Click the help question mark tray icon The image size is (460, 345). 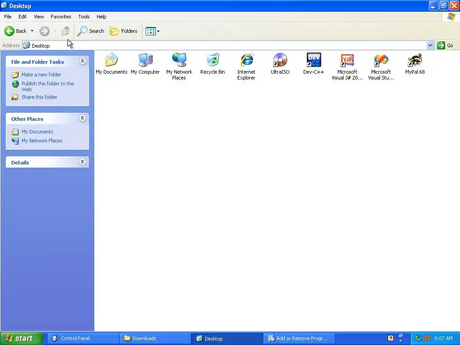390,338
